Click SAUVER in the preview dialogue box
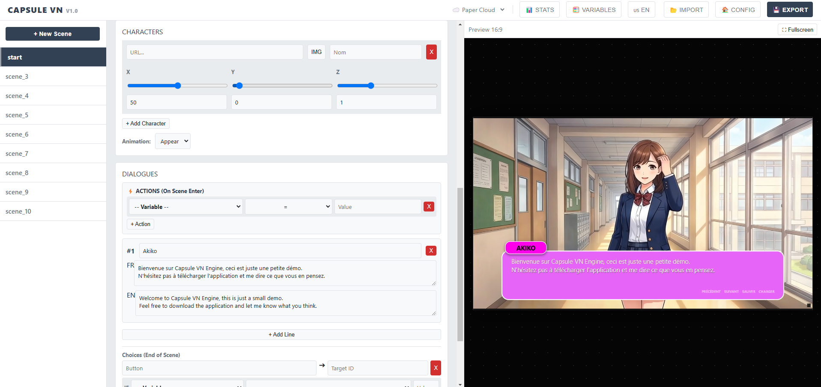The width and height of the screenshot is (821, 387). [749, 292]
